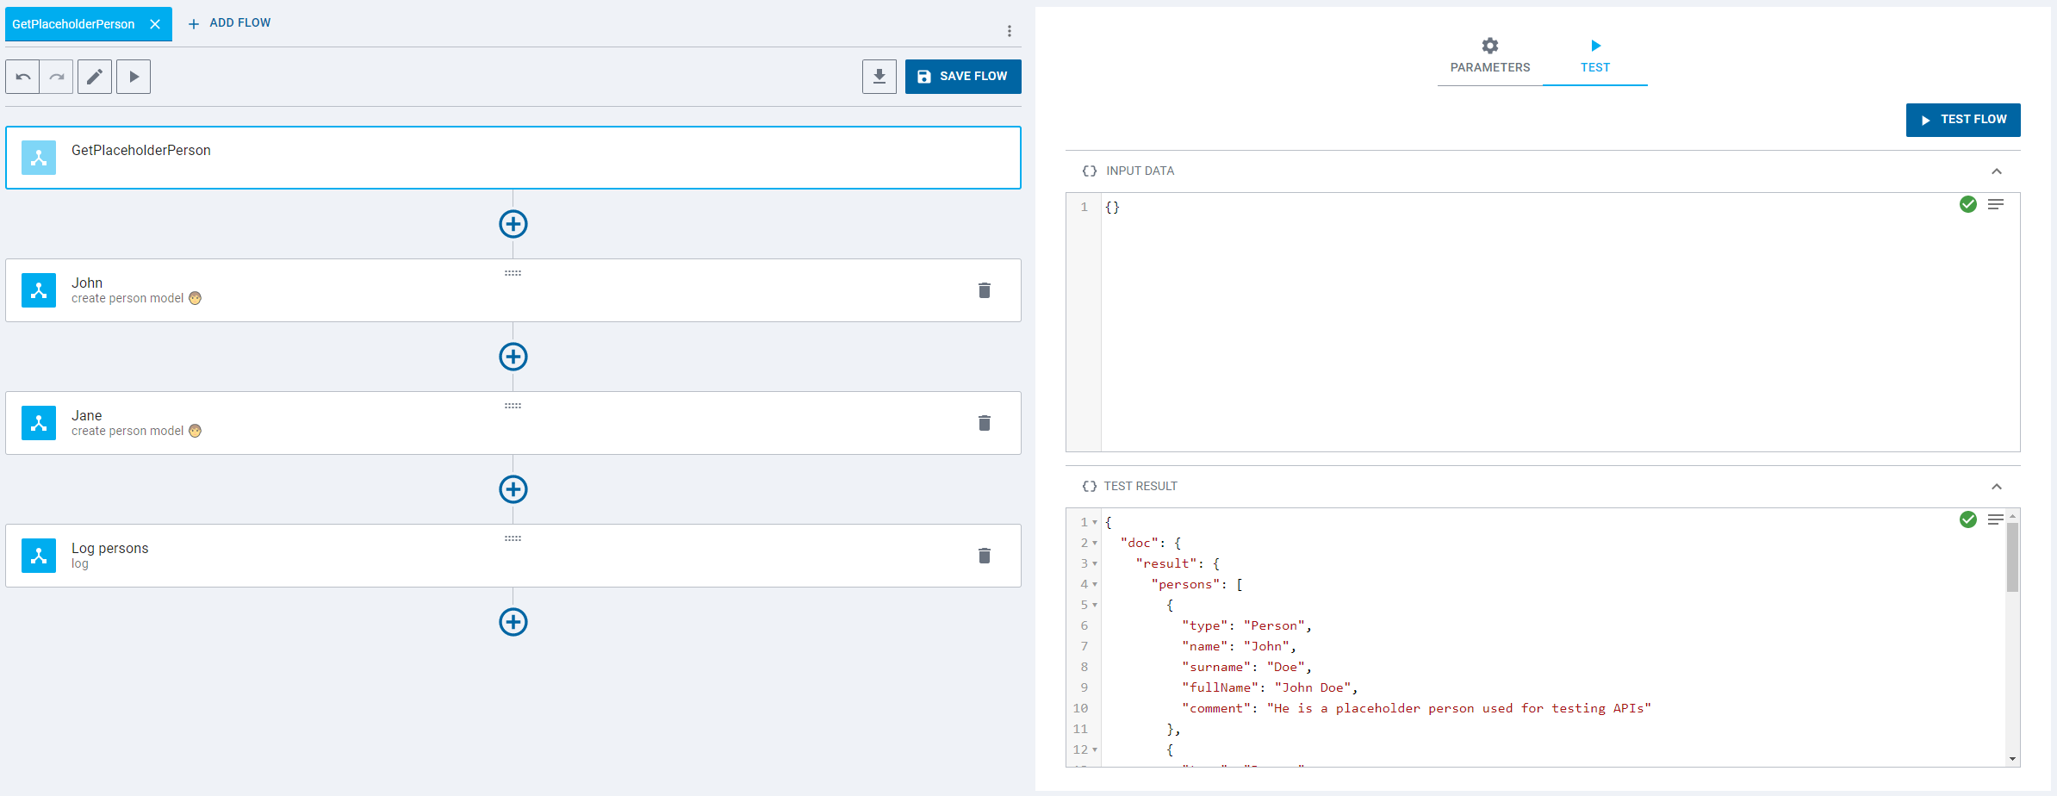Add a step between John and Jane

tap(513, 357)
